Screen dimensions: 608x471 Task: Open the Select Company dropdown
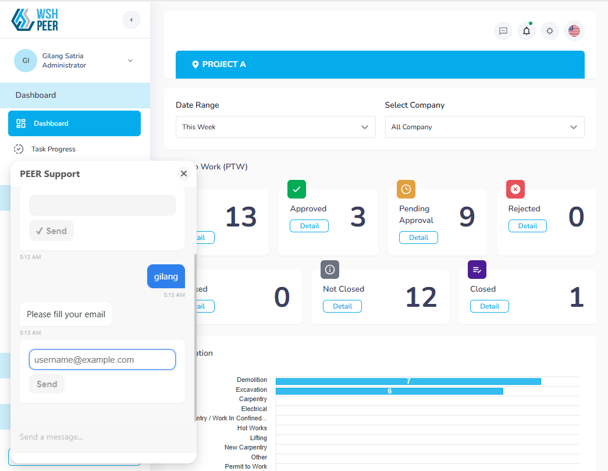[484, 127]
